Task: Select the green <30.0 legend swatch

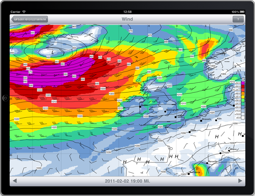Action: click(x=242, y=100)
